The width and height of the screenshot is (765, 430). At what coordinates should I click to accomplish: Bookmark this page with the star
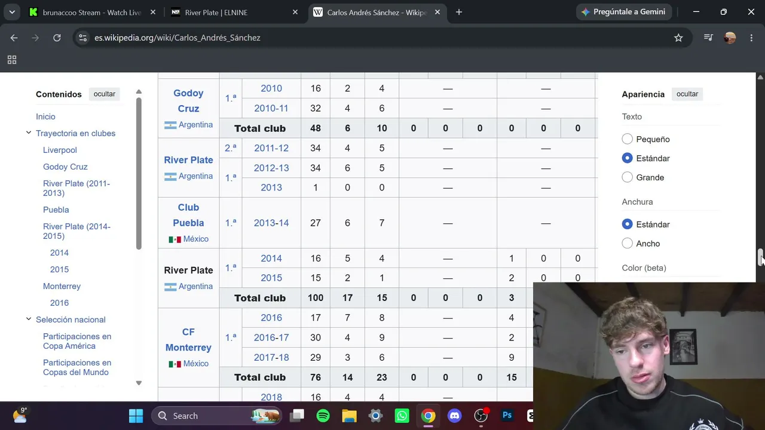[678, 38]
